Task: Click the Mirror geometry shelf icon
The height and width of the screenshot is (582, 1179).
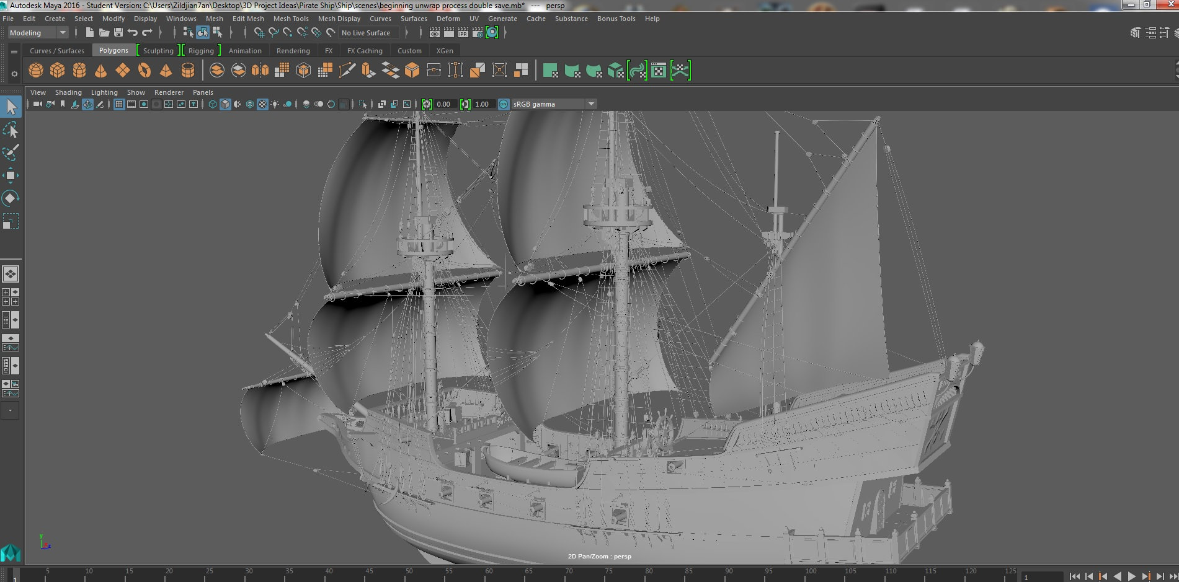Action: click(x=260, y=71)
